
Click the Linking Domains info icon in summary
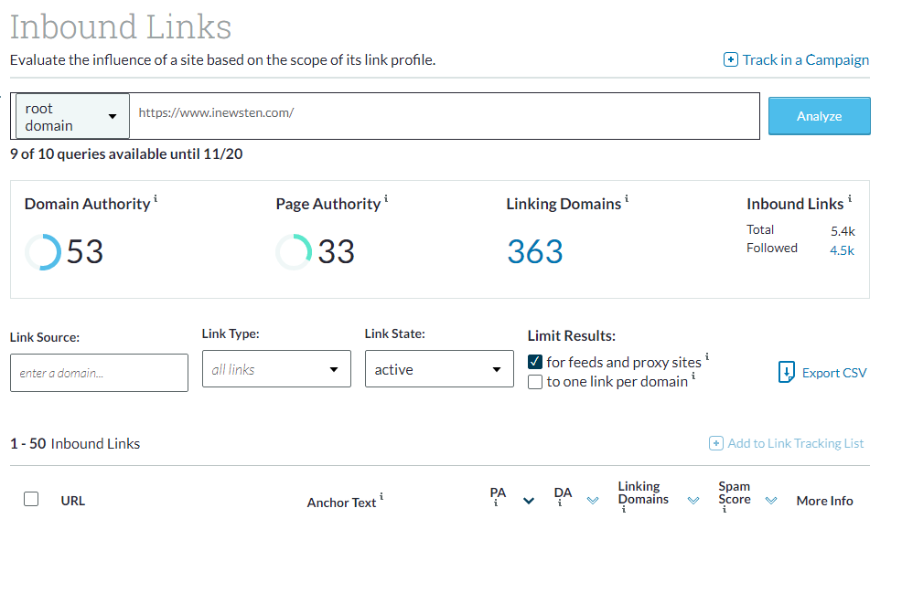[x=627, y=198]
